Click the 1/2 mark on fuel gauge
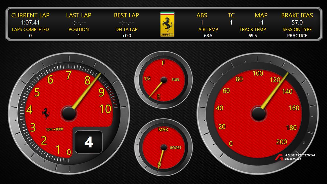327x184 pixels. (x=147, y=78)
